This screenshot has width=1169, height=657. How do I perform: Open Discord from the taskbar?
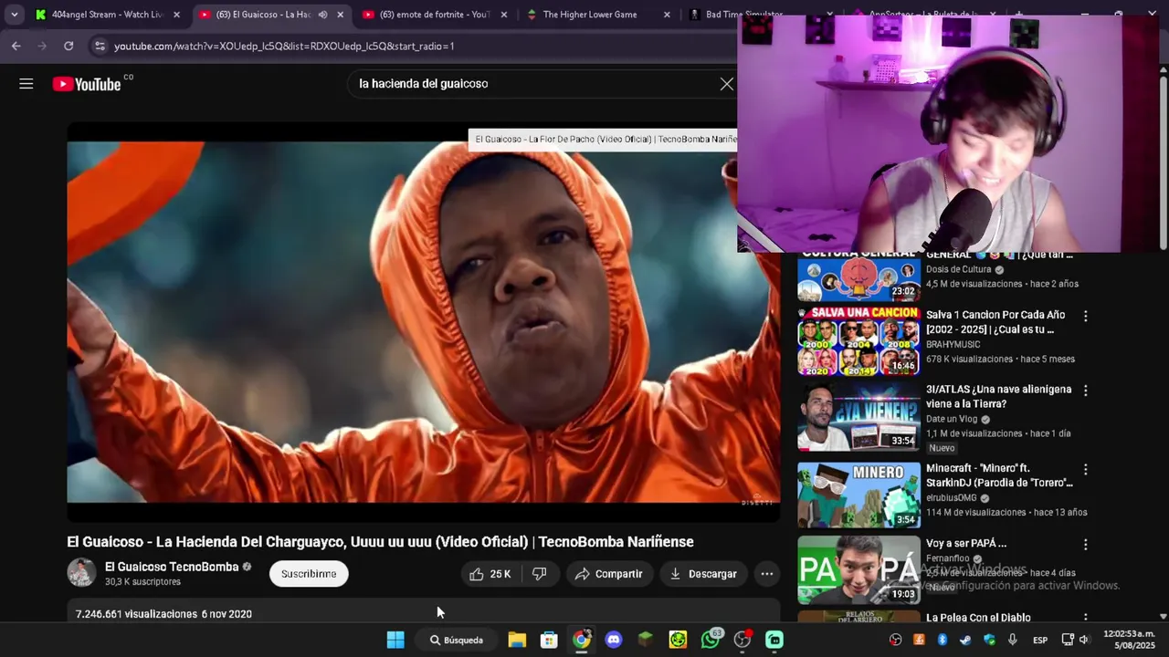click(x=614, y=640)
